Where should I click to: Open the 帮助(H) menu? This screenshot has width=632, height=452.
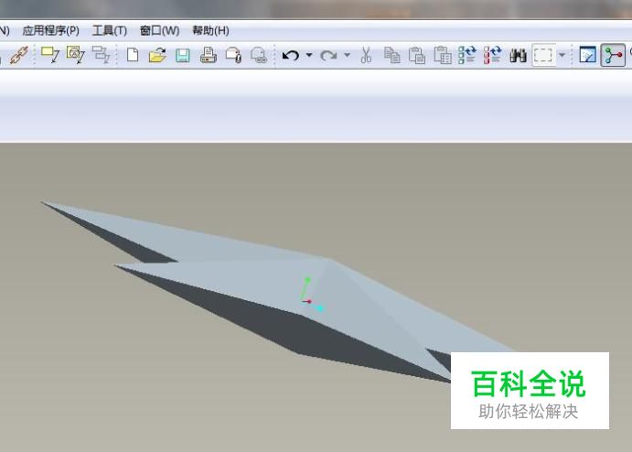210,30
